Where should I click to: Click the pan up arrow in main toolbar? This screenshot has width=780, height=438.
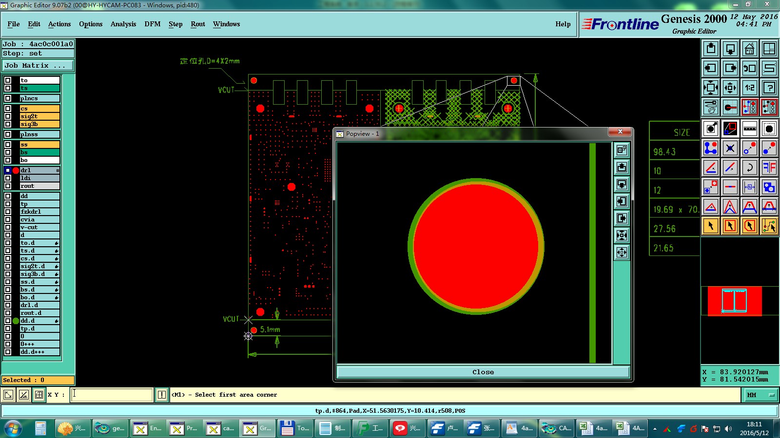(x=711, y=49)
